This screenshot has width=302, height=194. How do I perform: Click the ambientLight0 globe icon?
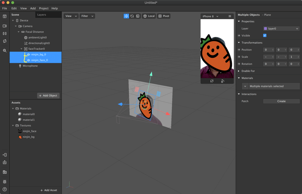click(26, 38)
